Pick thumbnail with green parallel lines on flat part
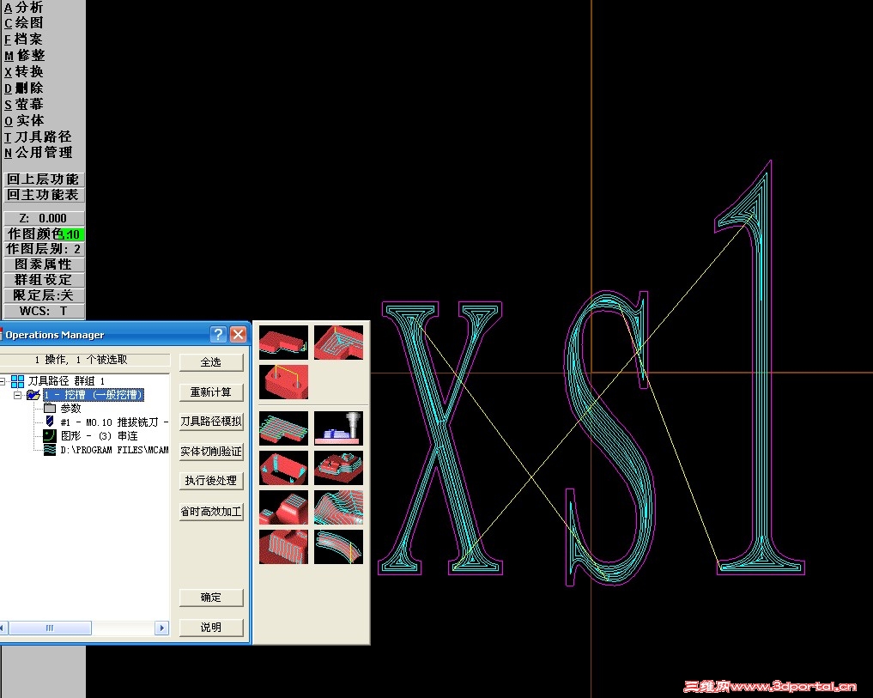This screenshot has height=698, width=873. pyautogui.click(x=283, y=428)
